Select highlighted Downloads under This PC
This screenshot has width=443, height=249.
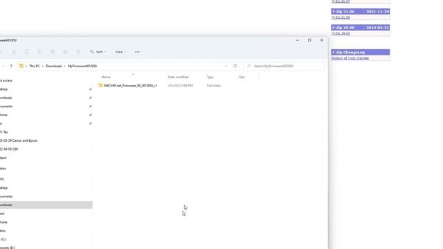click(x=46, y=205)
